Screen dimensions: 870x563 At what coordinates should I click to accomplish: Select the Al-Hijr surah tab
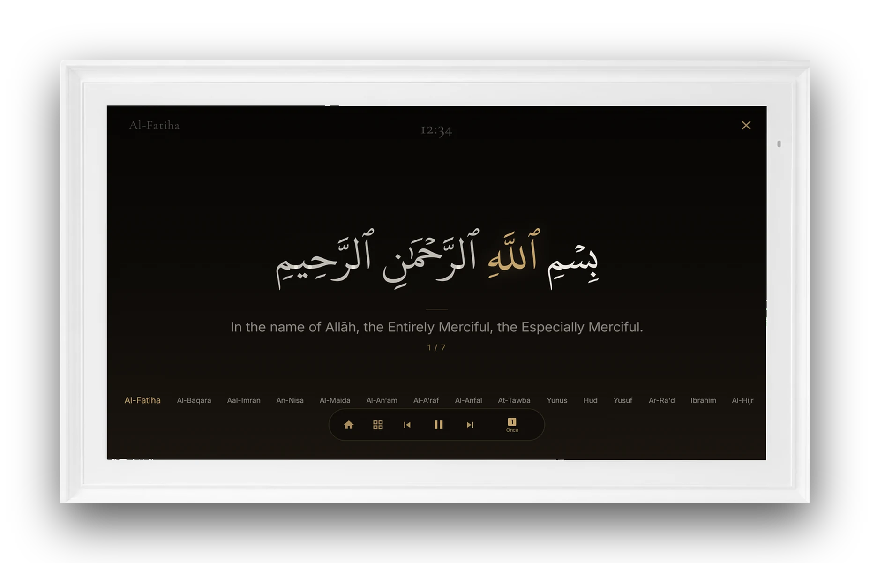pyautogui.click(x=742, y=400)
